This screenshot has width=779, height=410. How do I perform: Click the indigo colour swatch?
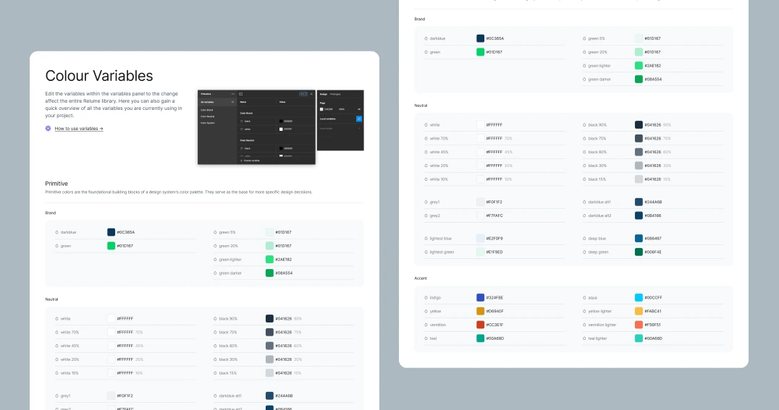[481, 298]
